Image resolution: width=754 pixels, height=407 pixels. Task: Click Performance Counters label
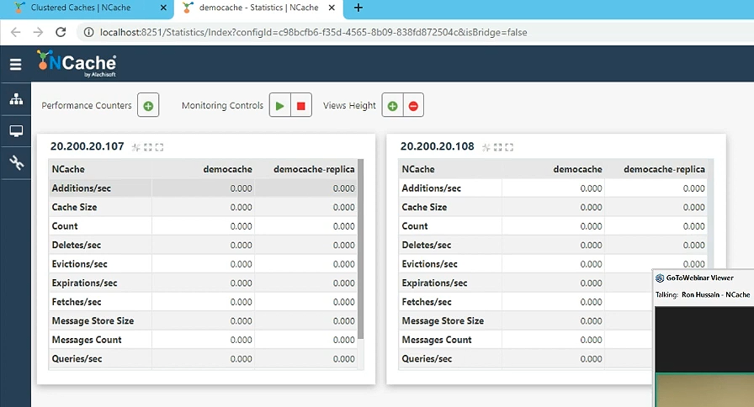click(x=87, y=105)
